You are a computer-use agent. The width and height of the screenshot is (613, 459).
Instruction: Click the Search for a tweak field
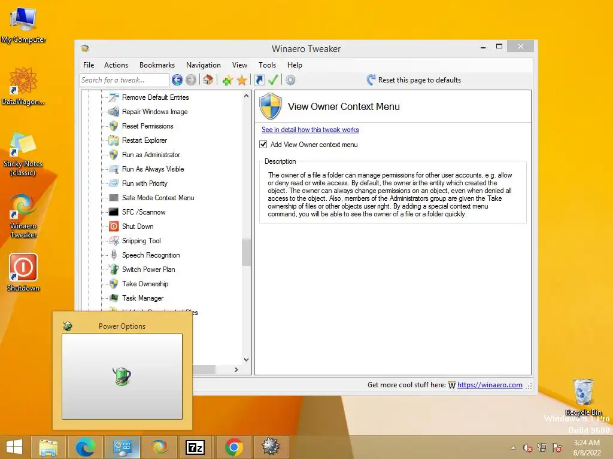(x=125, y=80)
